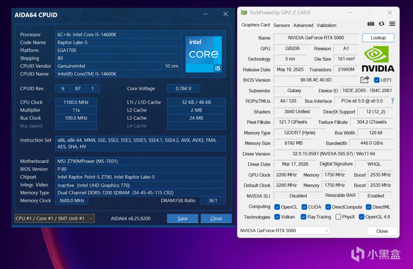Expand the GPU selection dropdown
Screen dimensions: 413x269
pos(284,231)
